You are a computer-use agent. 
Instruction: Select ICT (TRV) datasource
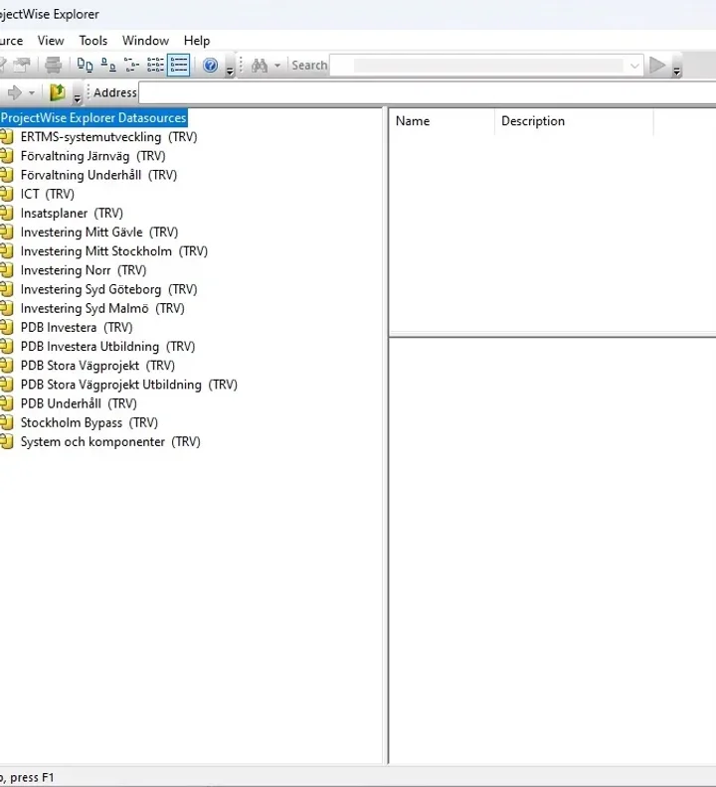coord(47,194)
